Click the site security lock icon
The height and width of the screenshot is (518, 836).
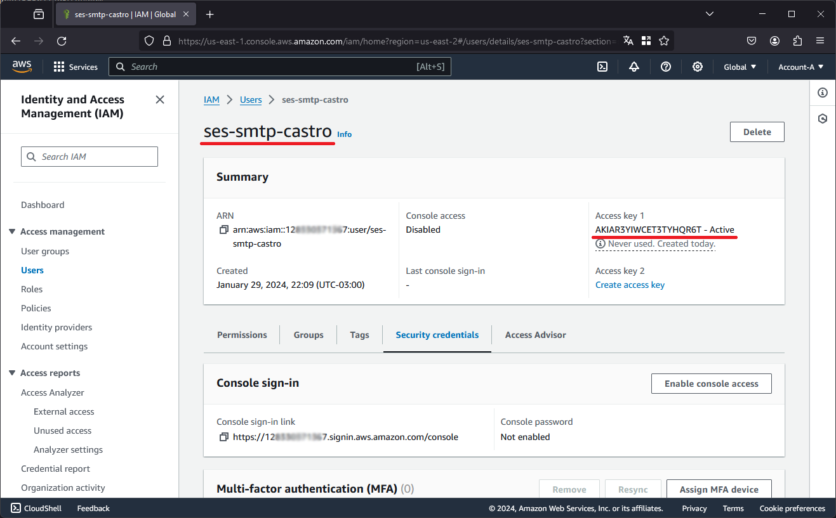click(x=167, y=41)
